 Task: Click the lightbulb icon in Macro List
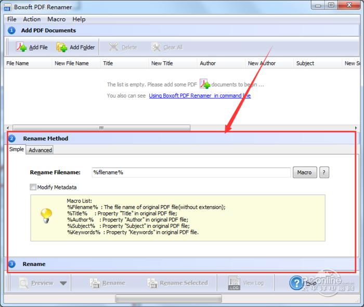(x=46, y=216)
